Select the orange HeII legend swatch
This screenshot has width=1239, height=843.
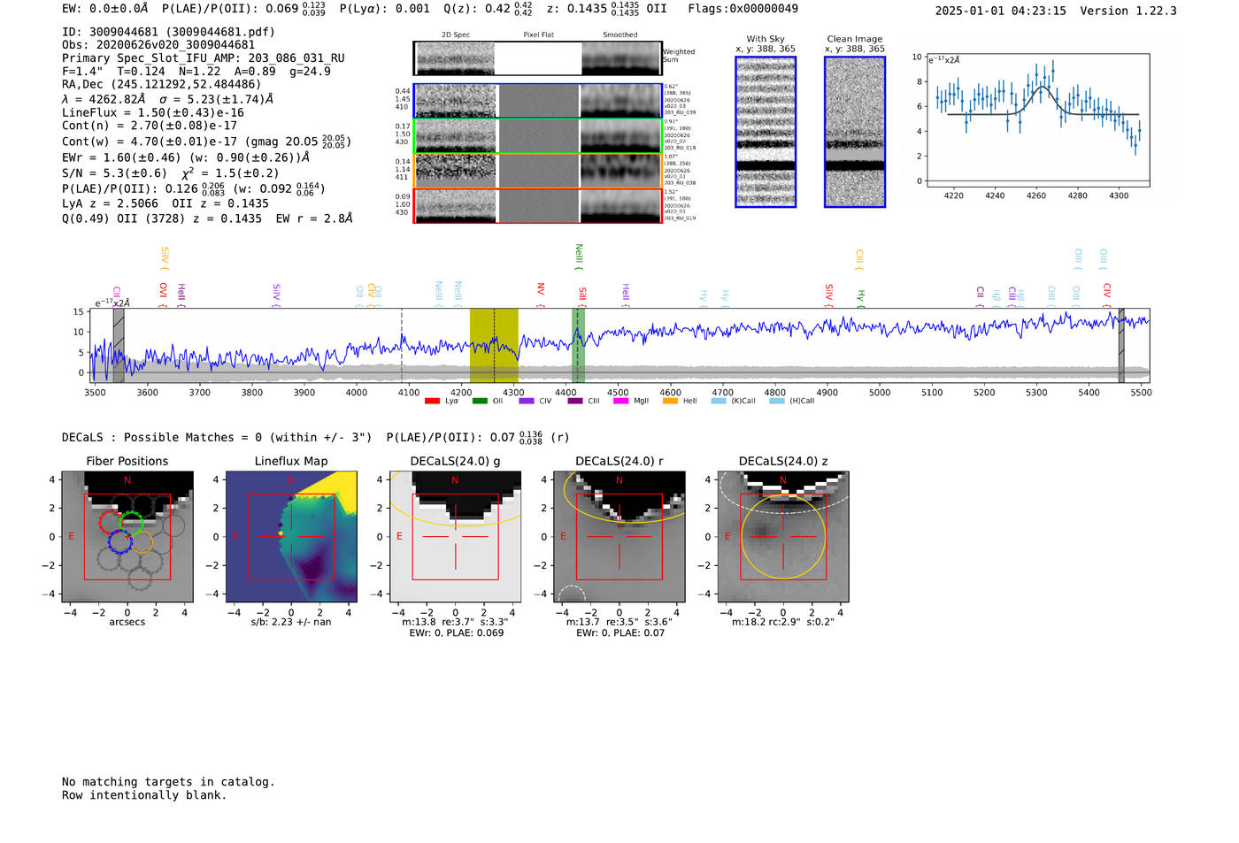pos(670,401)
